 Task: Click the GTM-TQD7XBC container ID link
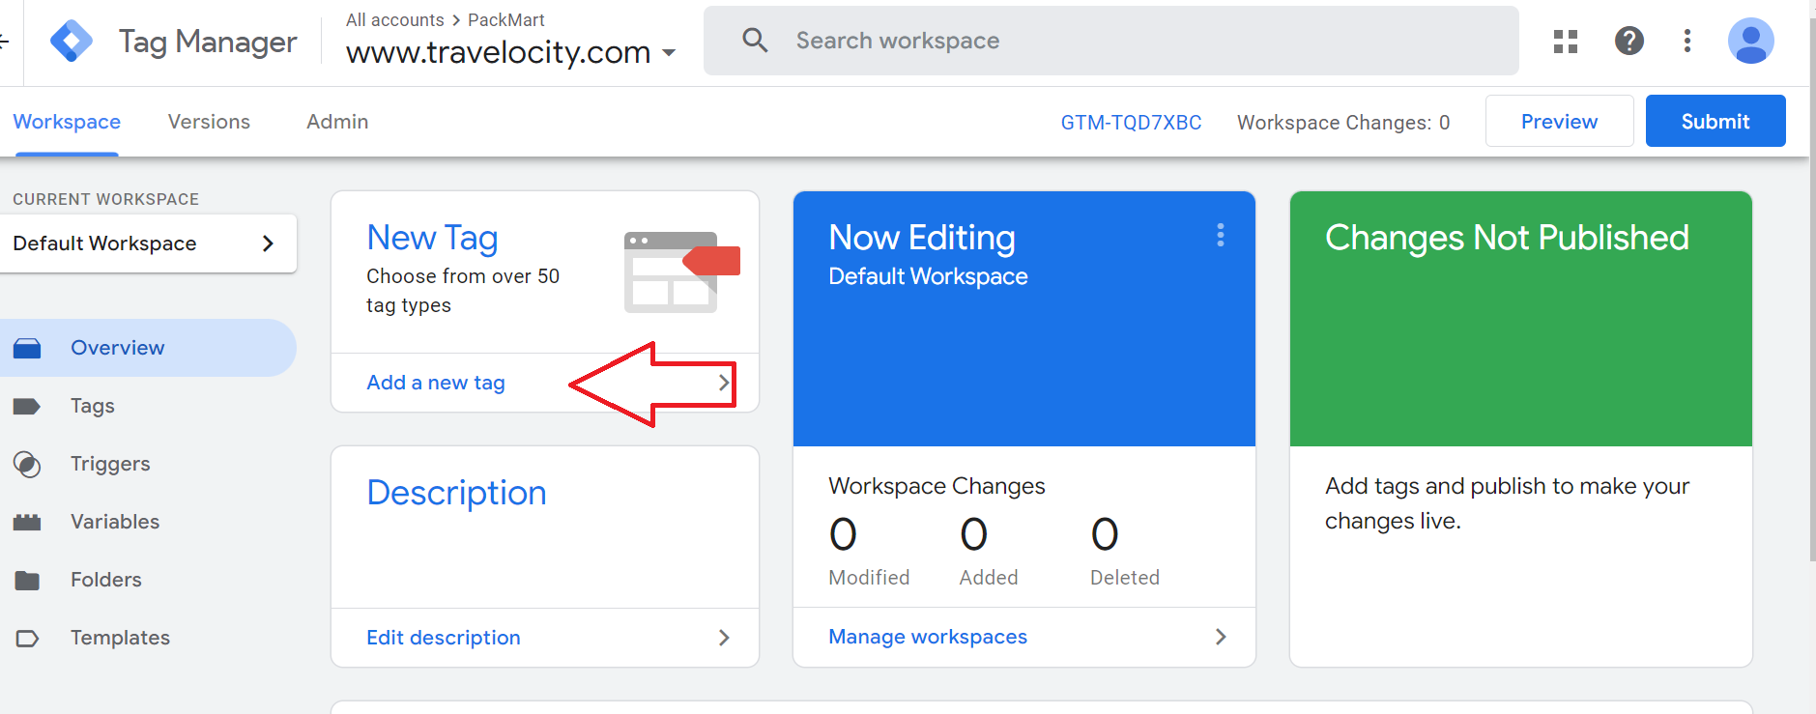(1131, 123)
